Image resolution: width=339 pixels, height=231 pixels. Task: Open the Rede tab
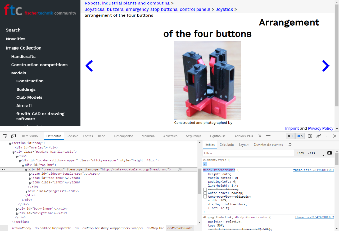tap(102, 136)
